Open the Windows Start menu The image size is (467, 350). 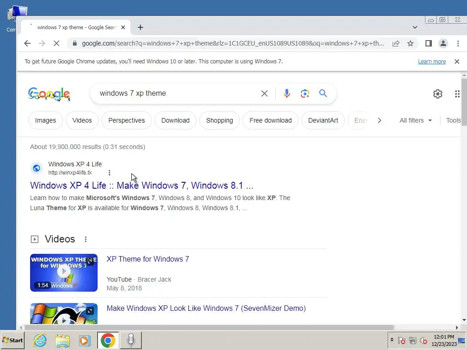click(x=12, y=340)
